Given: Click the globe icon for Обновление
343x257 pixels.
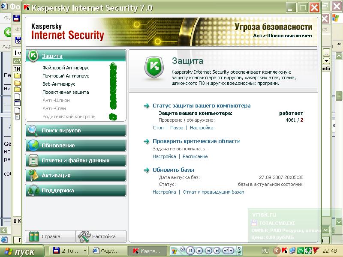Looking at the screenshot, I should [33, 146].
